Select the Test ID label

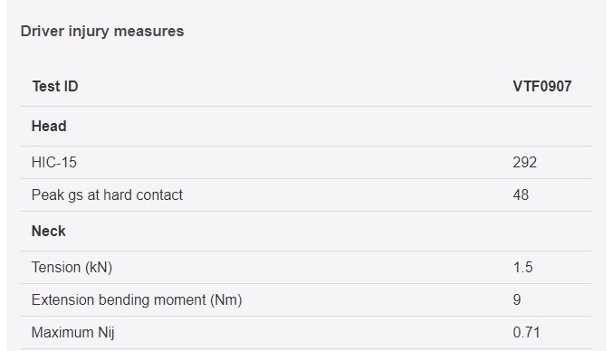pos(55,86)
